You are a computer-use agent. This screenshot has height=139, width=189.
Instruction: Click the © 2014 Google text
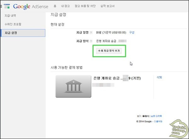tap(144, 121)
